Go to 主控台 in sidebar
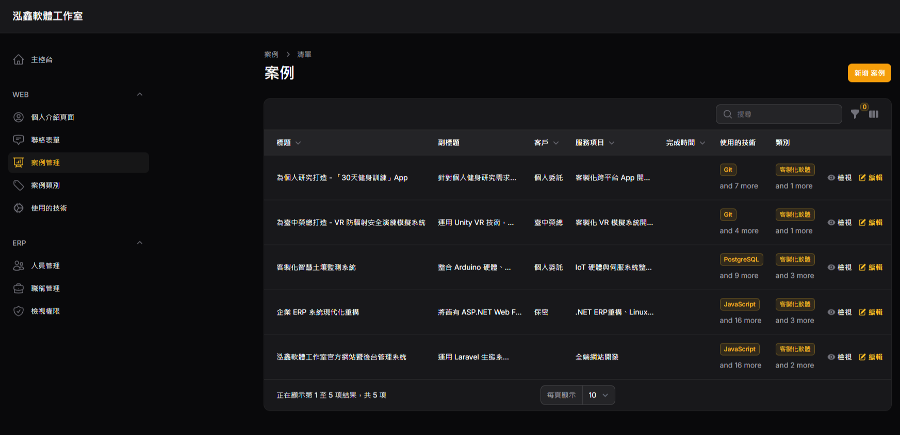Image resolution: width=900 pixels, height=435 pixels. point(78,60)
